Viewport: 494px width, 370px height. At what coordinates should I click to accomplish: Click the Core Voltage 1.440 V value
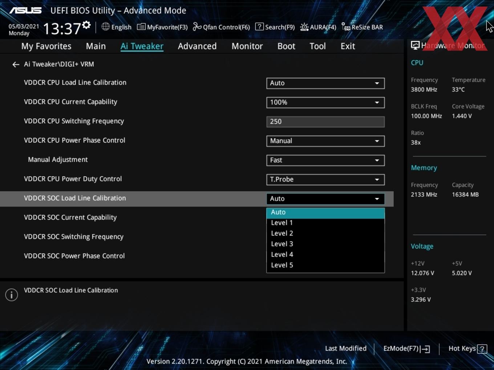pyautogui.click(x=462, y=116)
